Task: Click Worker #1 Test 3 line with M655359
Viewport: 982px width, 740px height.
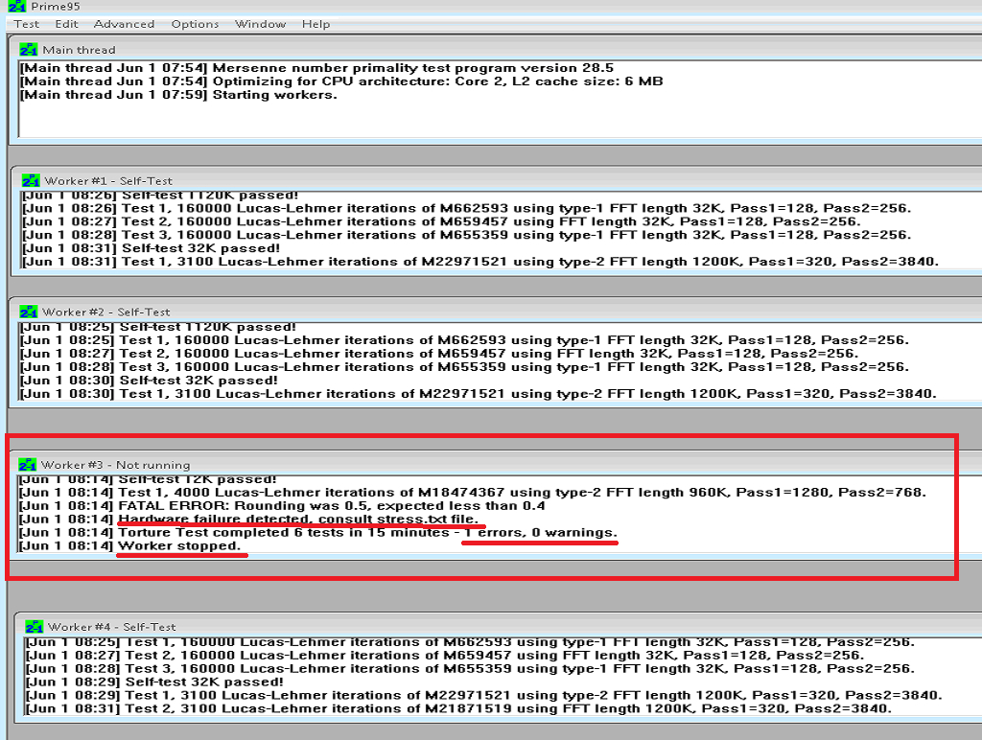Action: (x=467, y=235)
